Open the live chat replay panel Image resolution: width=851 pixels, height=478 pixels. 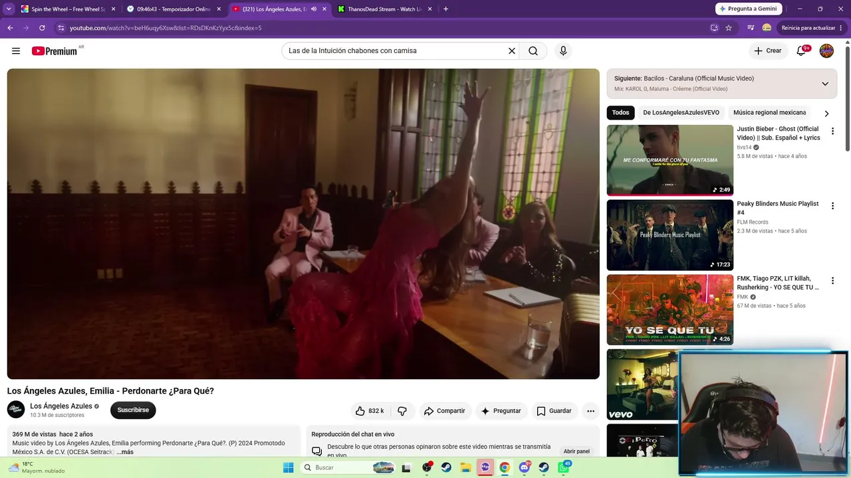[576, 451]
